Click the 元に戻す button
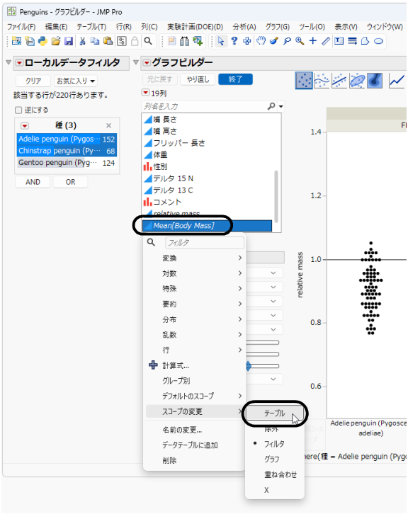The image size is (408, 514). [159, 79]
